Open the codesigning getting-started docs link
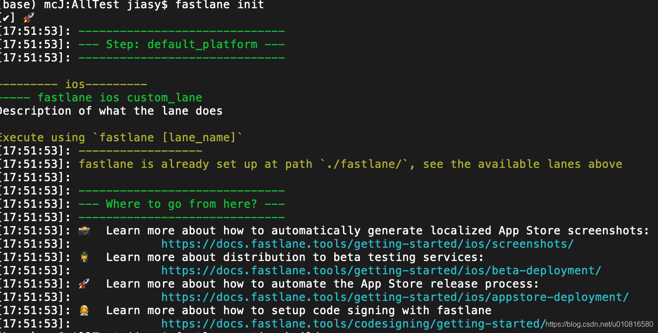658x333 pixels. pyautogui.click(x=354, y=324)
